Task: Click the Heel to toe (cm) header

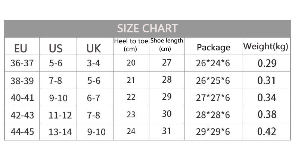Action: [131, 45]
